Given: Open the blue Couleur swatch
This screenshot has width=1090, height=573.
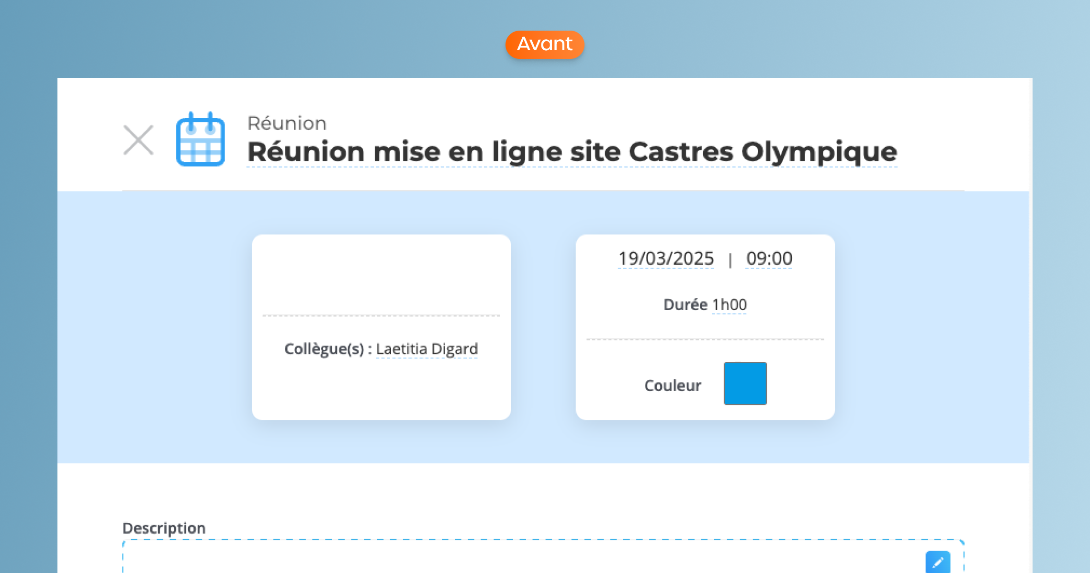Looking at the screenshot, I should [x=745, y=383].
